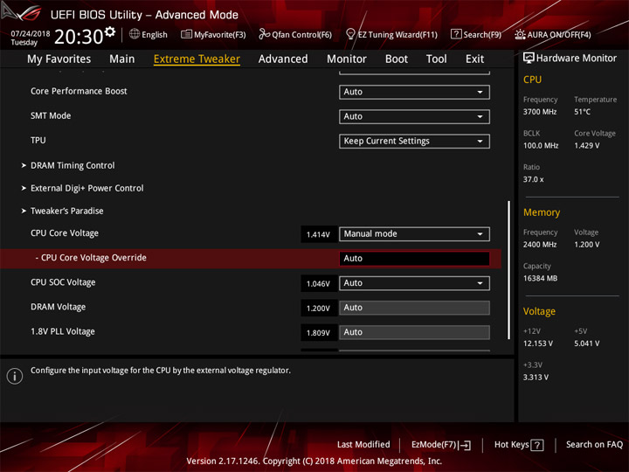
Task: Open Core Performance Boost dropdown
Action: 414,92
